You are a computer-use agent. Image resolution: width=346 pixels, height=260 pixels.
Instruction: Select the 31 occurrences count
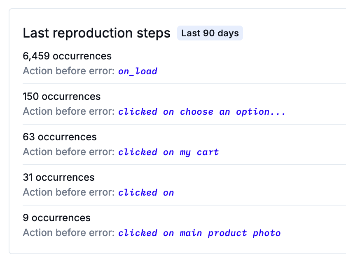click(58, 177)
